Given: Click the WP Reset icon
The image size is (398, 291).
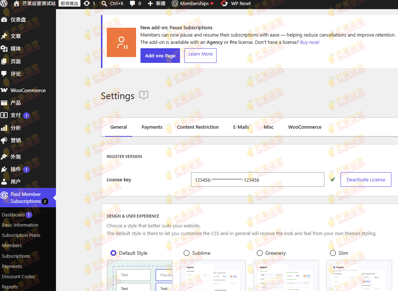Looking at the screenshot, I should 224,4.
